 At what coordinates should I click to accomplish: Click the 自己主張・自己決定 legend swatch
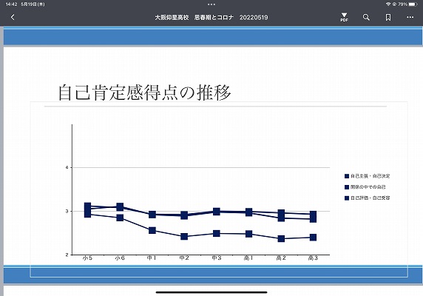(x=347, y=176)
